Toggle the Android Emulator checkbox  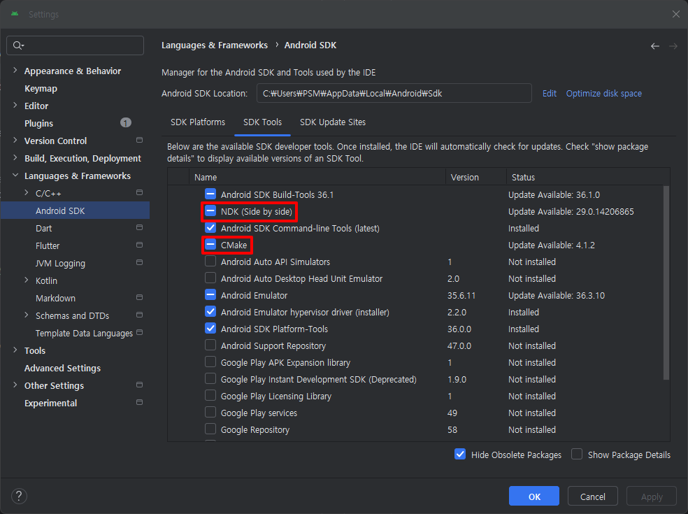(x=210, y=295)
